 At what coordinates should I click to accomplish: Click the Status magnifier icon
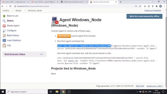coord(4,21)
